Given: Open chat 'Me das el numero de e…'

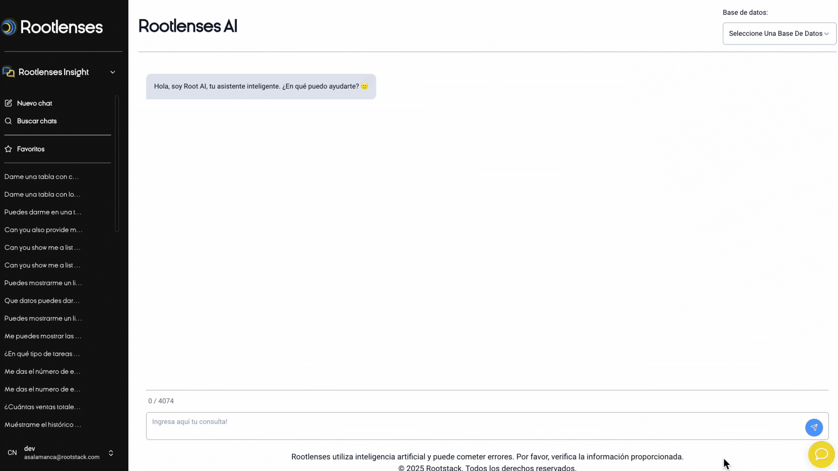Looking at the screenshot, I should pos(42,389).
